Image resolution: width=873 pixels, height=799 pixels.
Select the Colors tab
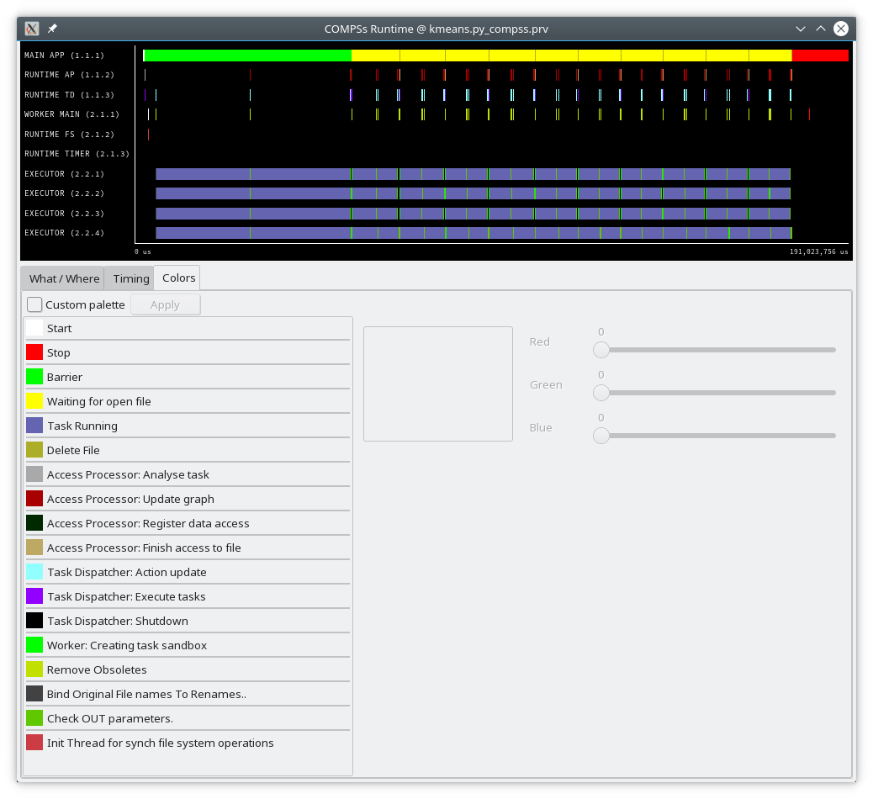[x=178, y=278]
